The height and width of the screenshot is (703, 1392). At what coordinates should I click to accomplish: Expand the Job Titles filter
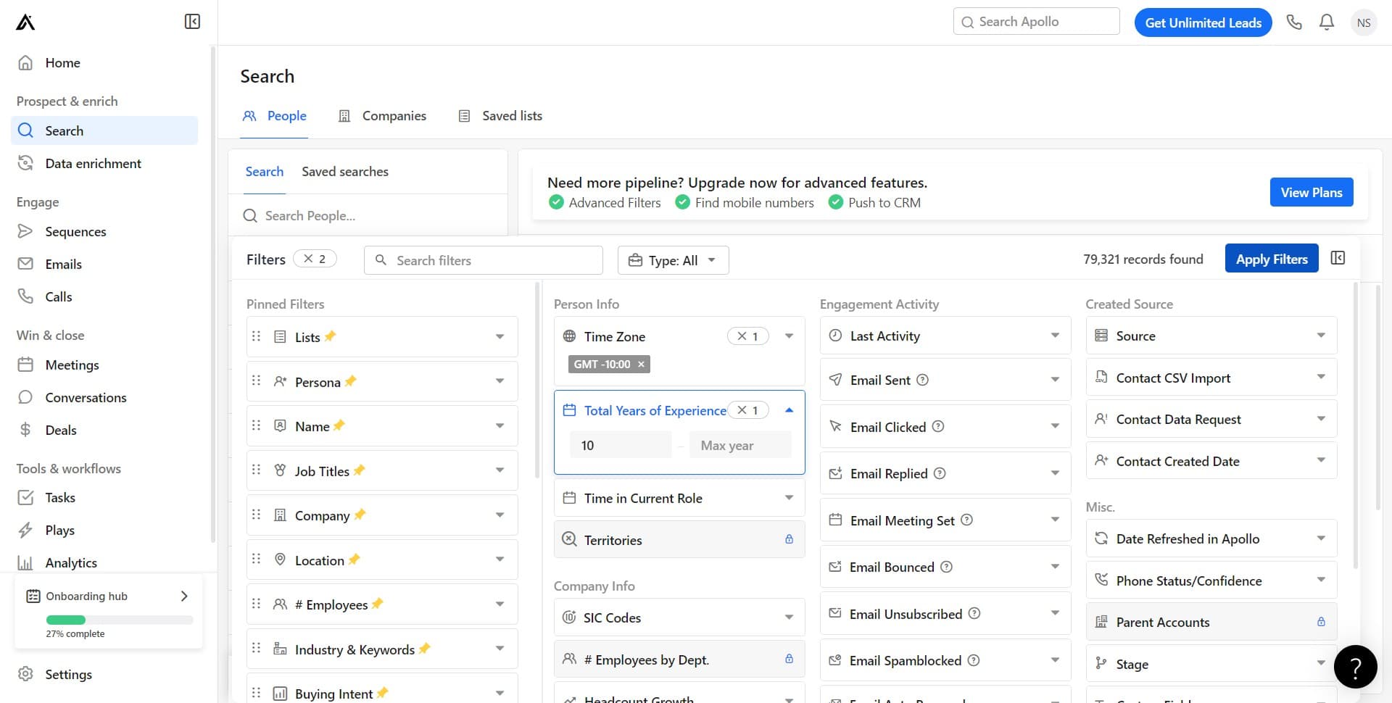point(500,470)
